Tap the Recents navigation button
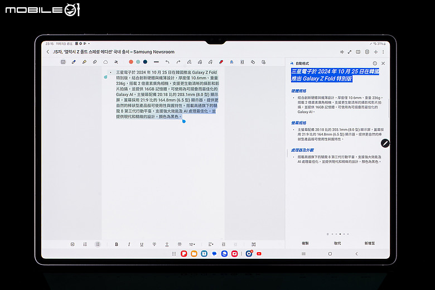435x290 pixels. [303, 254]
